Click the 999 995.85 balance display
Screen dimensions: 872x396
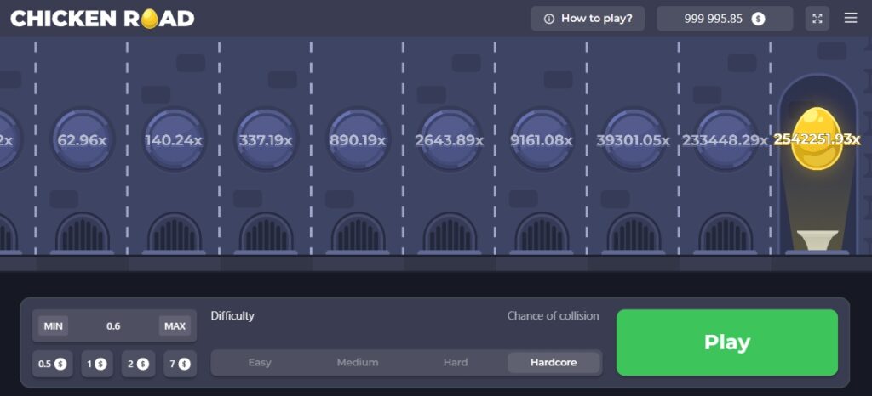[x=725, y=19]
